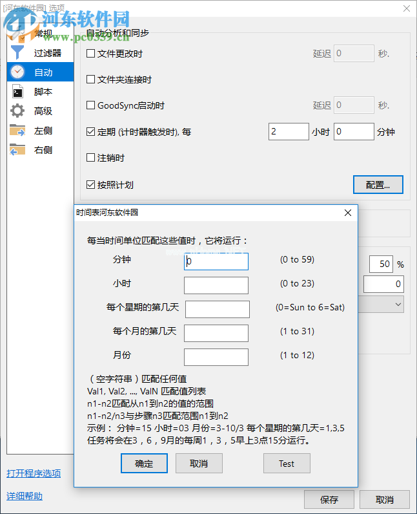
Task: Click the gear icon for Advanced settings
Action: click(x=17, y=111)
